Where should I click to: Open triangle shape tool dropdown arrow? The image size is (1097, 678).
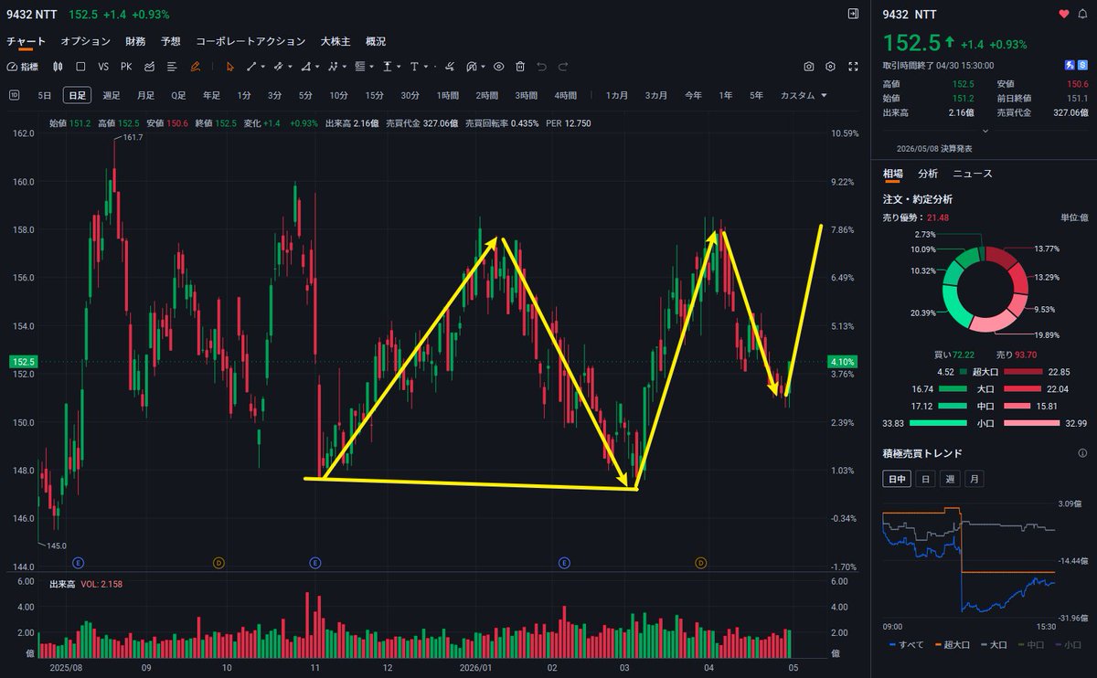[x=316, y=67]
